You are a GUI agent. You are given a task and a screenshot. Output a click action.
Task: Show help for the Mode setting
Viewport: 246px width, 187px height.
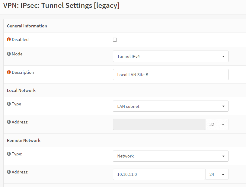pyautogui.click(x=9, y=54)
